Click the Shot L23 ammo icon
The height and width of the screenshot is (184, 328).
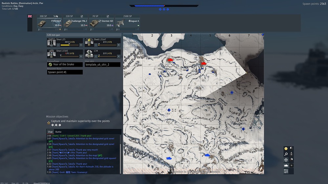coord(51,42)
